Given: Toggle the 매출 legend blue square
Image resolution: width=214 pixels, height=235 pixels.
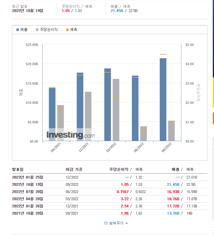Looking at the screenshot, I should pos(18,30).
